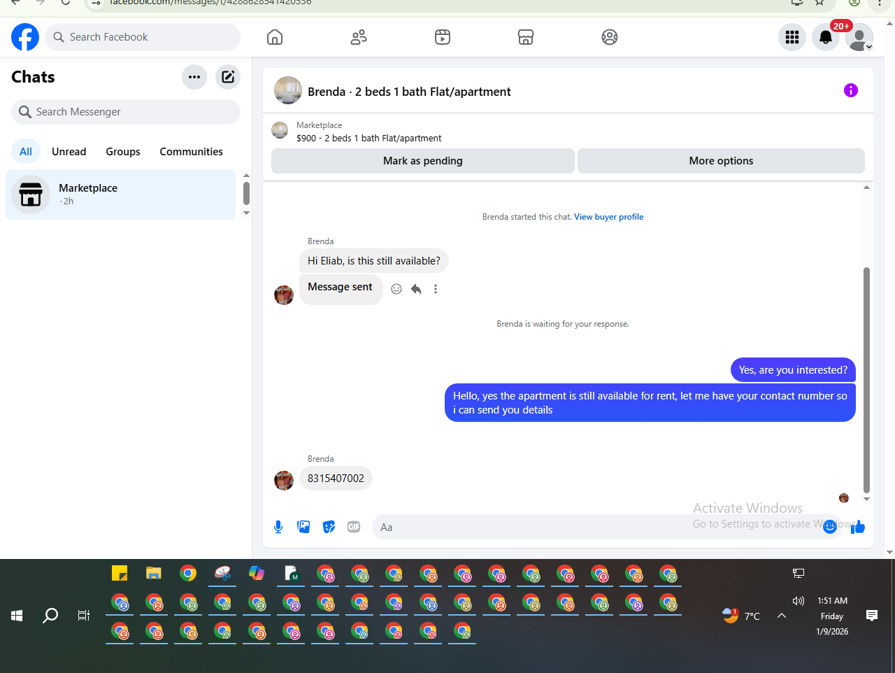Click the Marketplace listing thumbnail for $900
Screen dimensions: 895x673
[280, 130]
